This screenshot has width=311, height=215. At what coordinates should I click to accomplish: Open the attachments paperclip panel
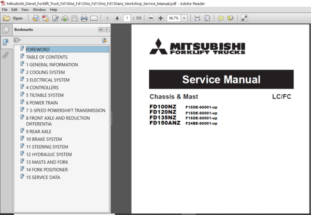pos(6,55)
